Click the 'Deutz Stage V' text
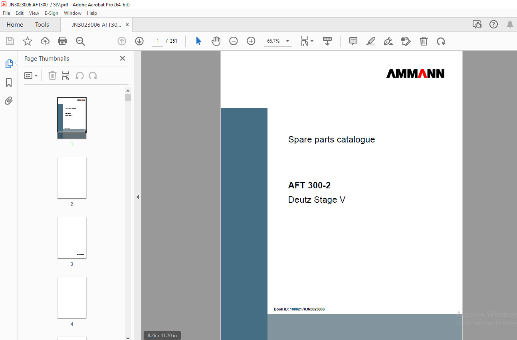 [317, 200]
